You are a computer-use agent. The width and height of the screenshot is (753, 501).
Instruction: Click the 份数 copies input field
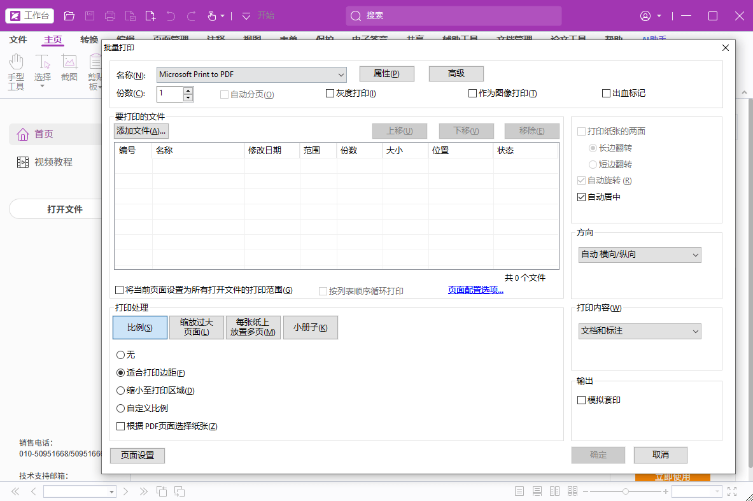click(170, 94)
